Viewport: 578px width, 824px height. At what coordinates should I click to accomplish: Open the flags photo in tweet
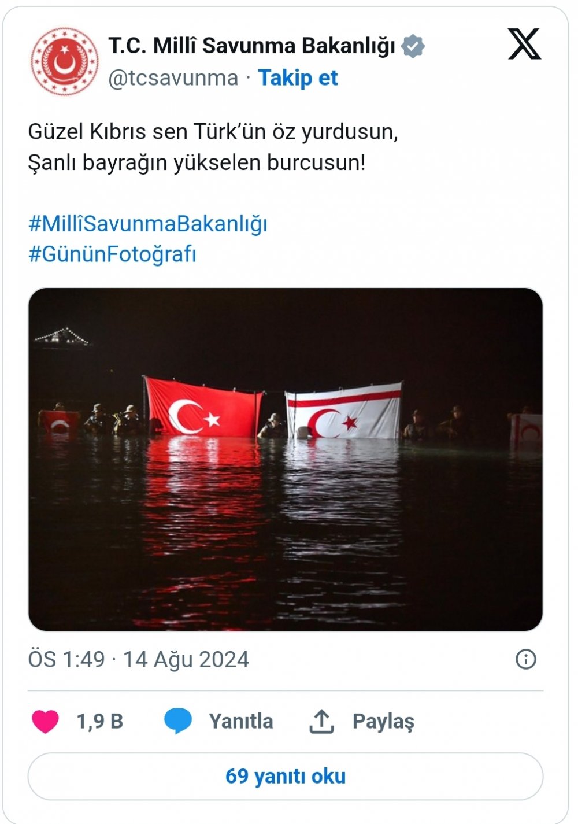pyautogui.click(x=286, y=459)
